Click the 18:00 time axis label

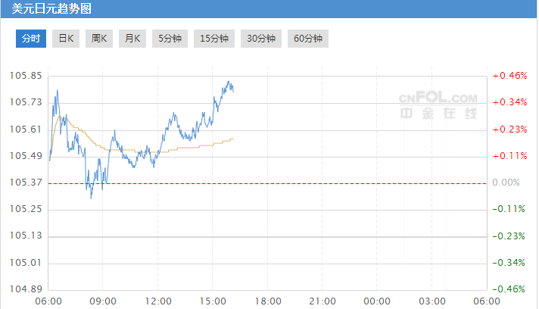[268, 301]
